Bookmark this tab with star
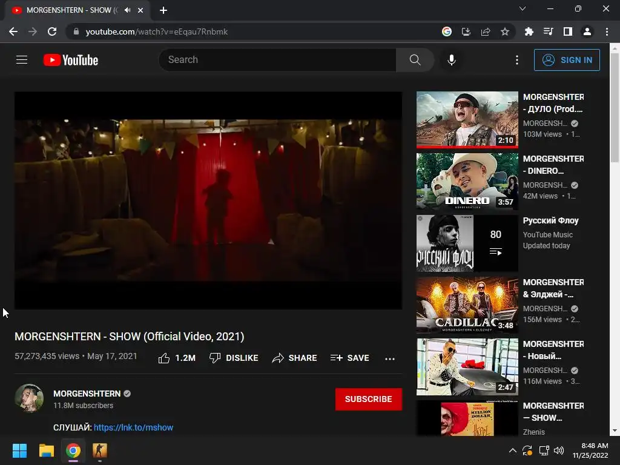Screen dimensions: 620x465 (x=504, y=31)
